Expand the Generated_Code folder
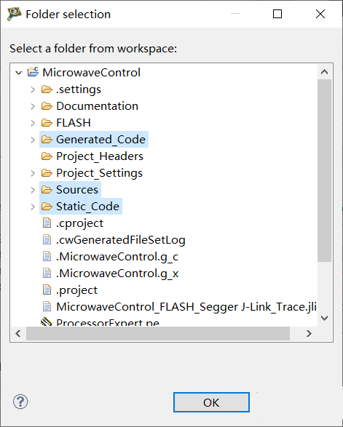343x427 pixels. click(33, 140)
